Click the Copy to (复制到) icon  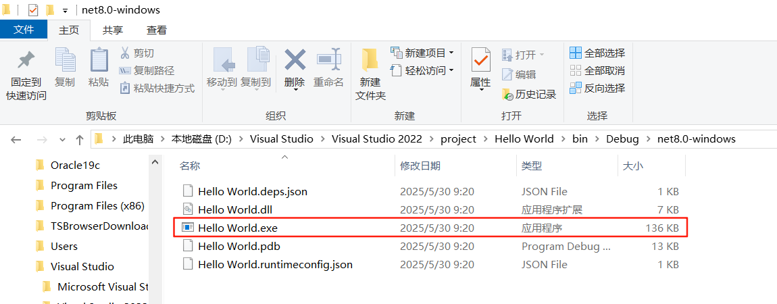pos(257,60)
